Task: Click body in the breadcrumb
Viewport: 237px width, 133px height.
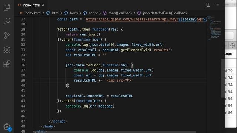Action: pos(74,13)
